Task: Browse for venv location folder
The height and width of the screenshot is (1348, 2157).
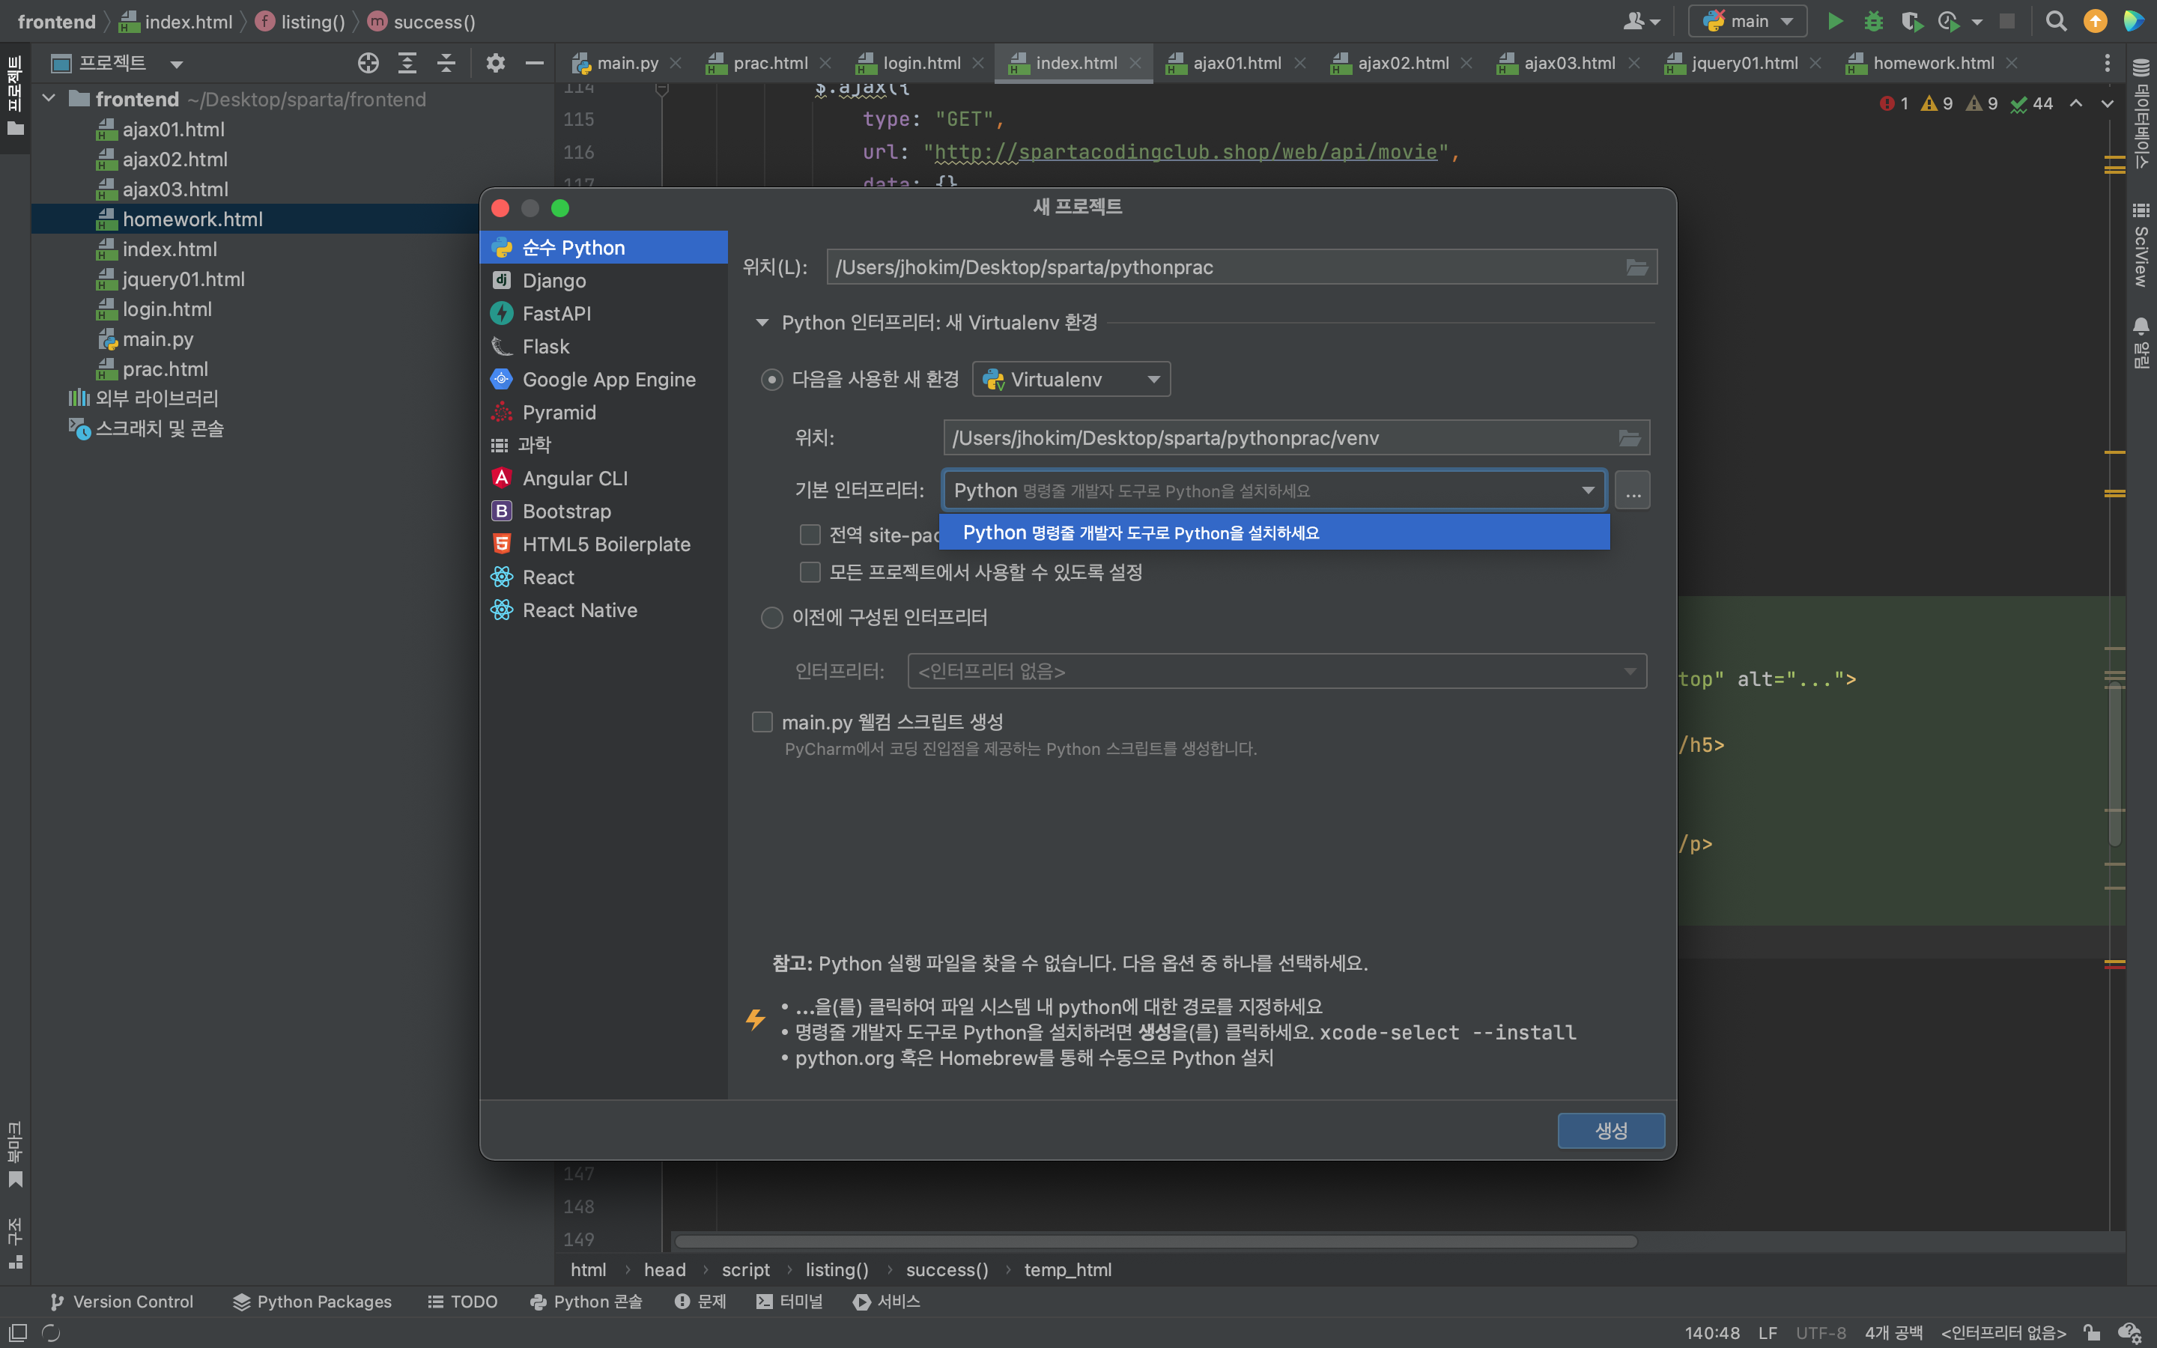Action: [x=1629, y=438]
